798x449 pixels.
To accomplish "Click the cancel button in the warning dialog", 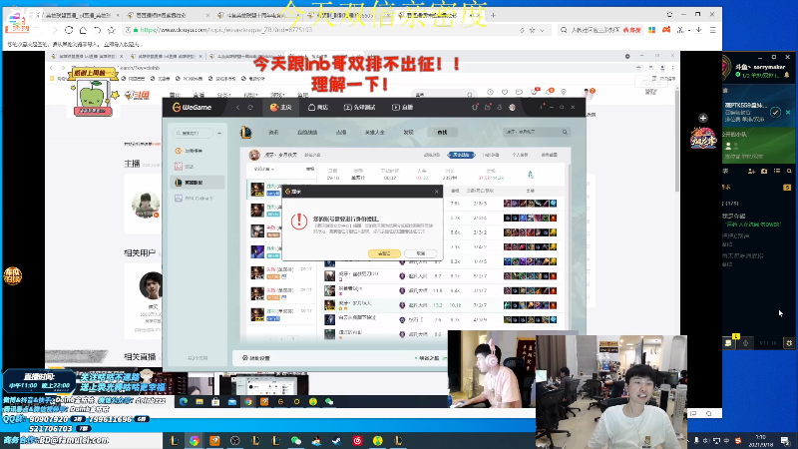I will point(420,253).
